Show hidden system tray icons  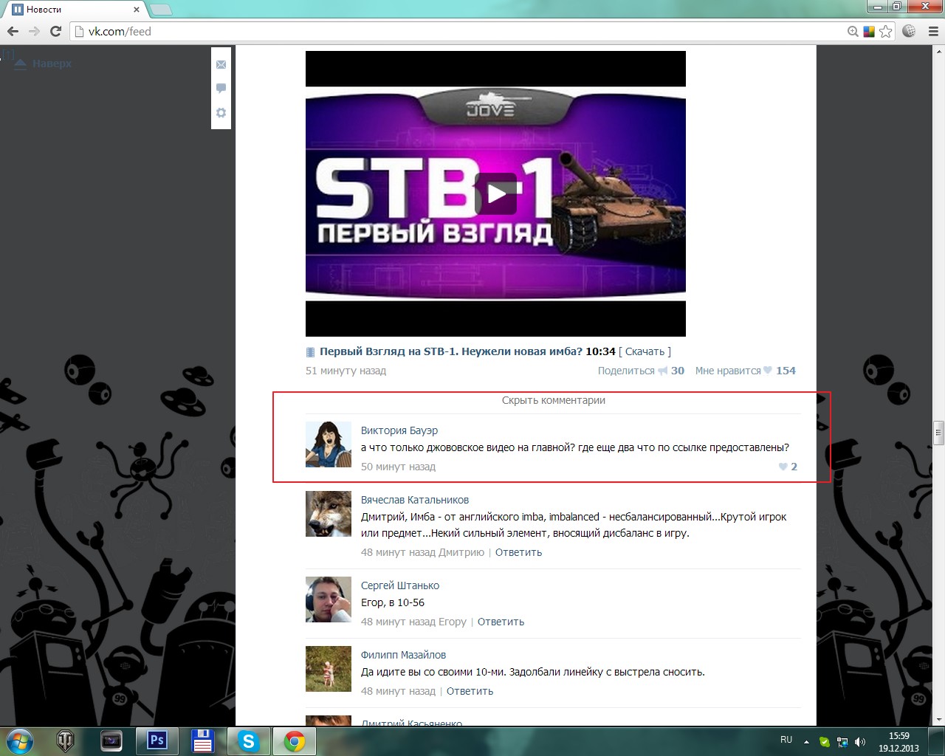pyautogui.click(x=806, y=741)
